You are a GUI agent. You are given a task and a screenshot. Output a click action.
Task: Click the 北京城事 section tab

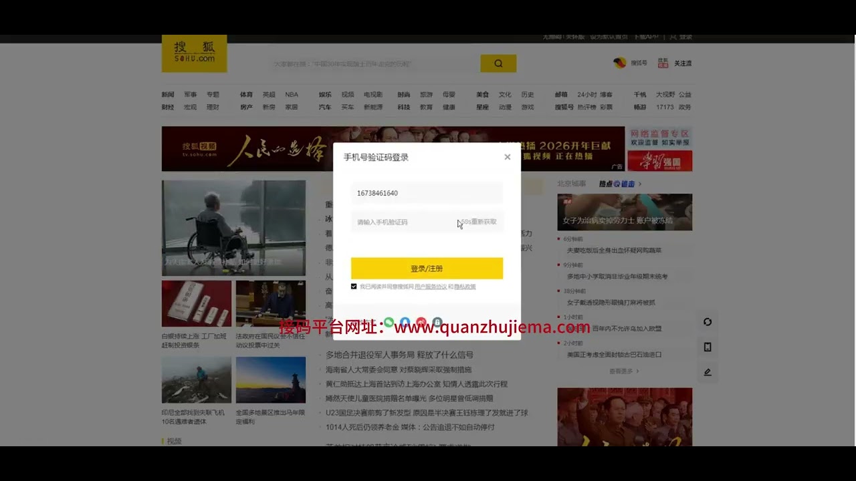click(572, 184)
